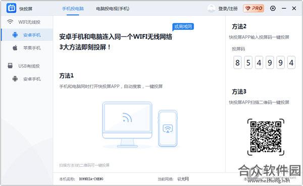Click 快投屏APP输入投屏码一键投屏 description
This screenshot has width=303, height=186.
pos(259,37)
